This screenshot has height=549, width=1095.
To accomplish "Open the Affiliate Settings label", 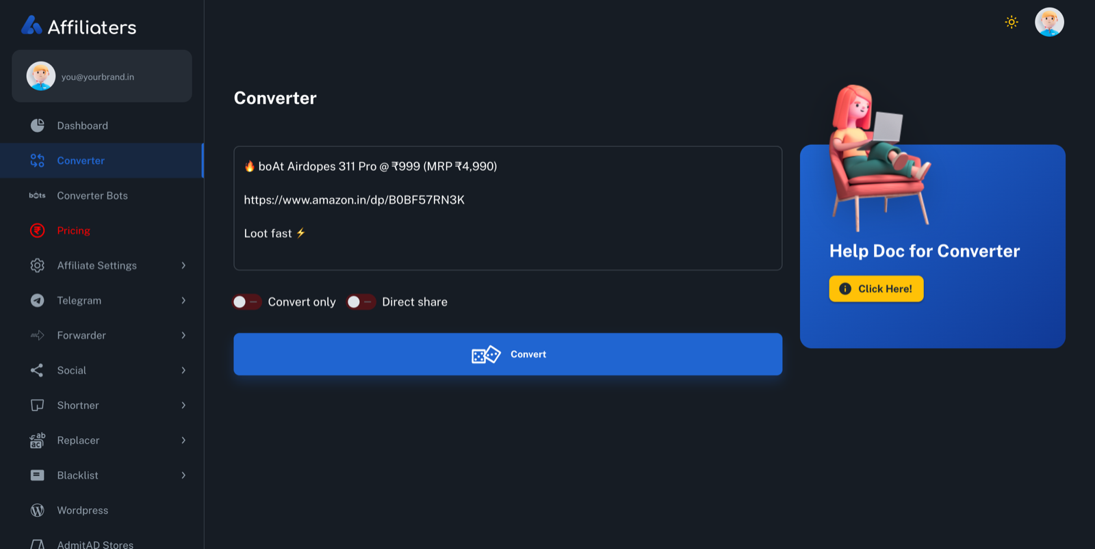I will pos(97,265).
